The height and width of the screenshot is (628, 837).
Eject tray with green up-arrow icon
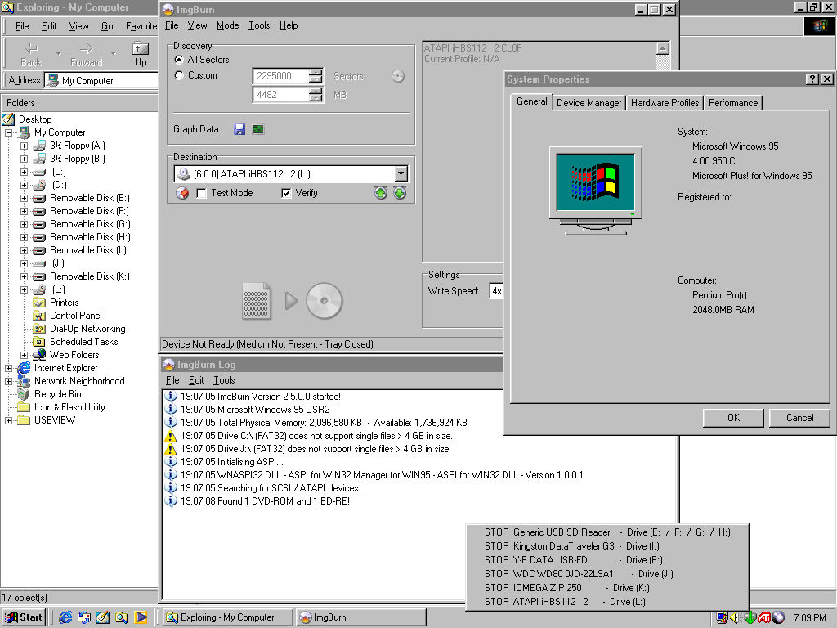381,193
